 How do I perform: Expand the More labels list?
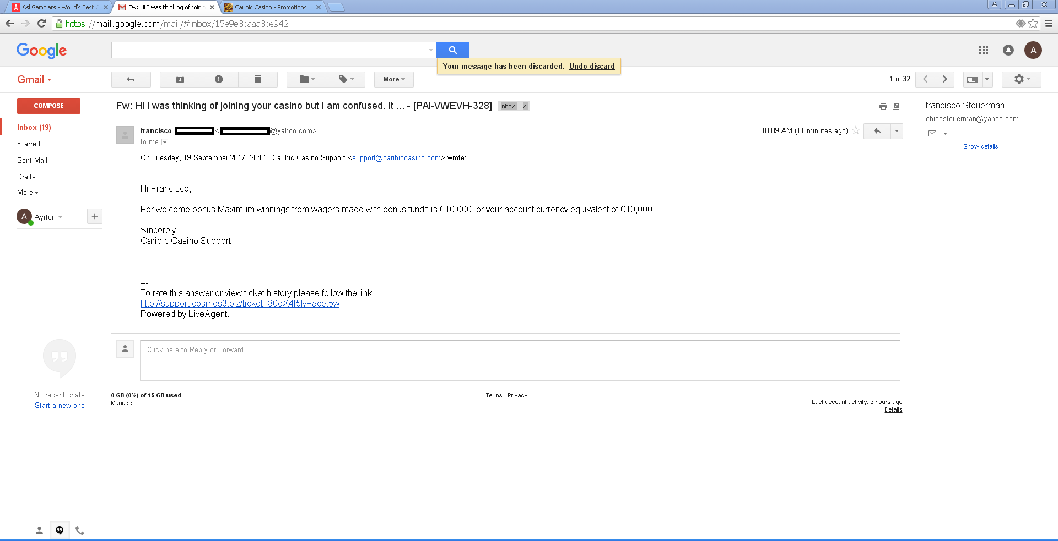click(28, 192)
